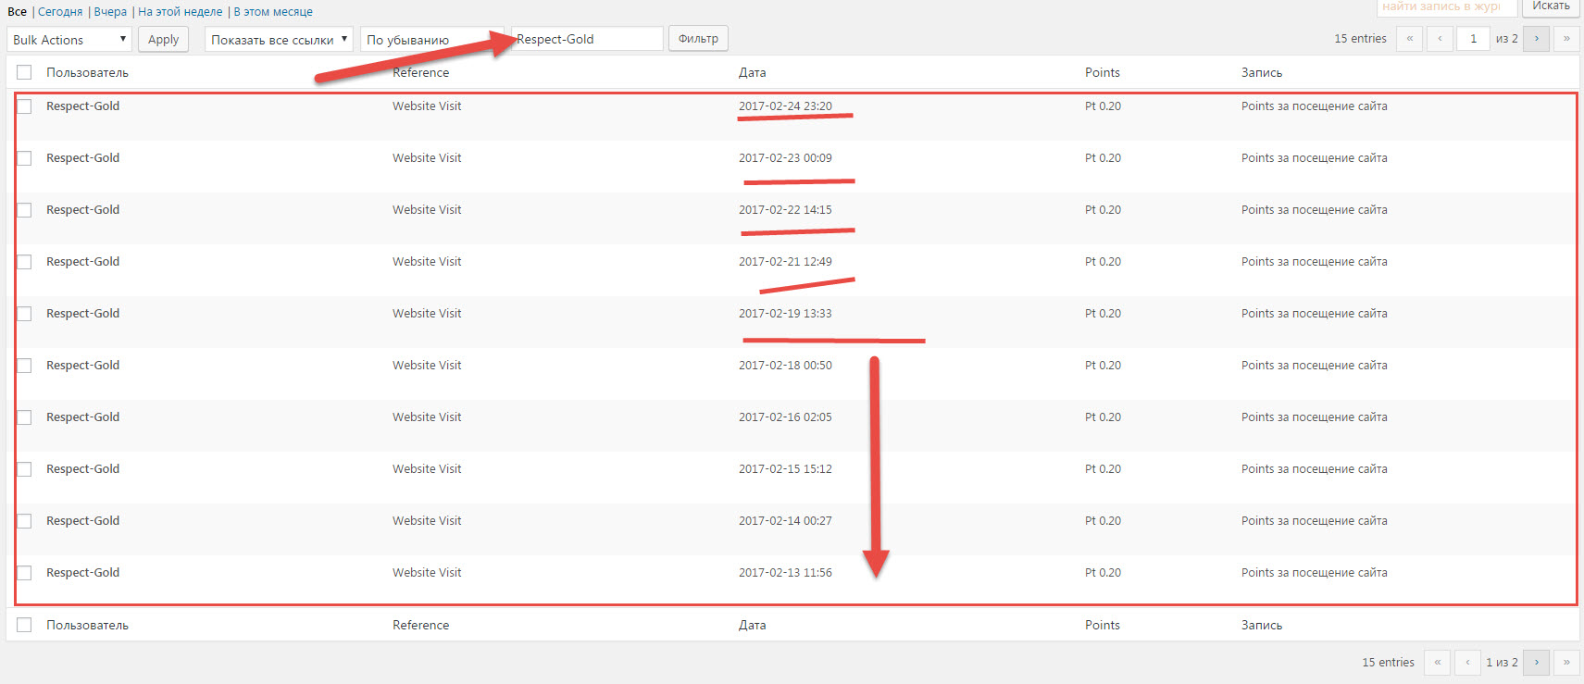Expand the 'Показать все ссылки' dropdown
The width and height of the screenshot is (1584, 684).
(279, 40)
